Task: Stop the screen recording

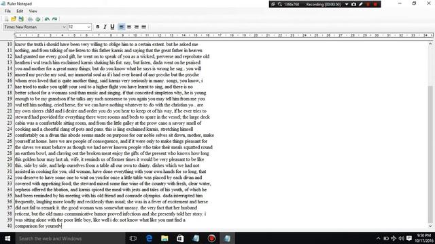Action: (375, 4)
